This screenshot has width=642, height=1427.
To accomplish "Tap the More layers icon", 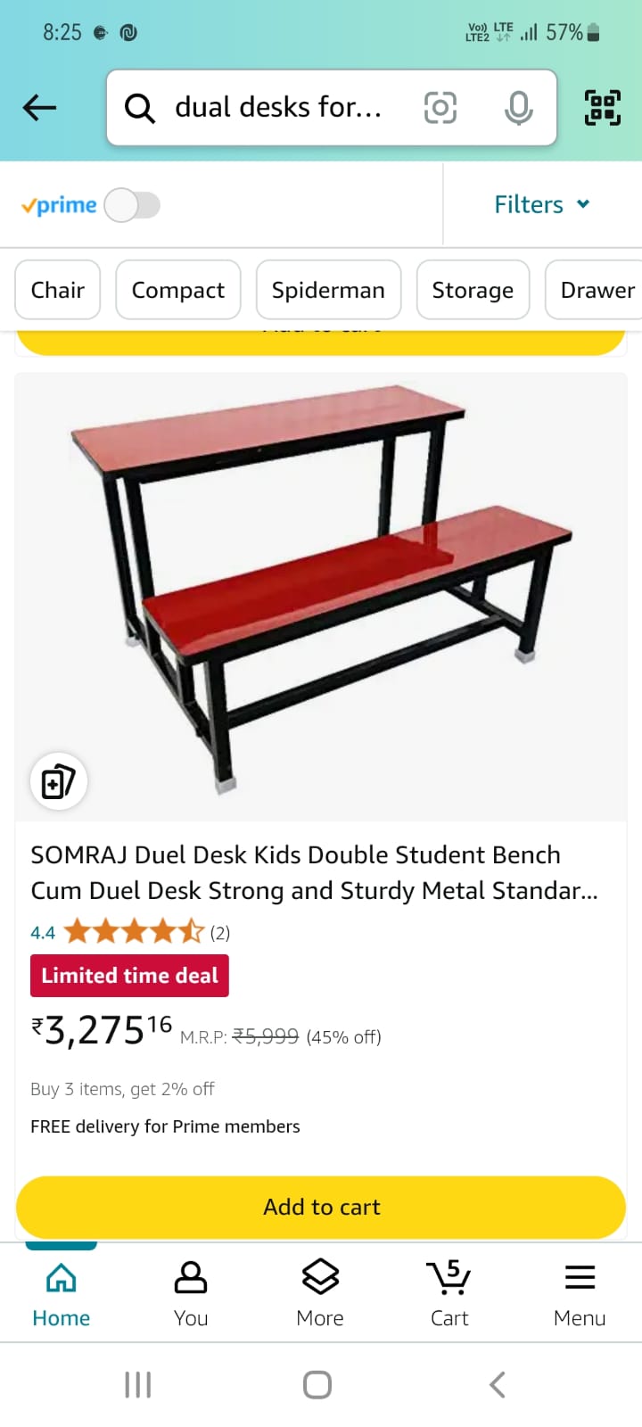I will pos(320,1293).
